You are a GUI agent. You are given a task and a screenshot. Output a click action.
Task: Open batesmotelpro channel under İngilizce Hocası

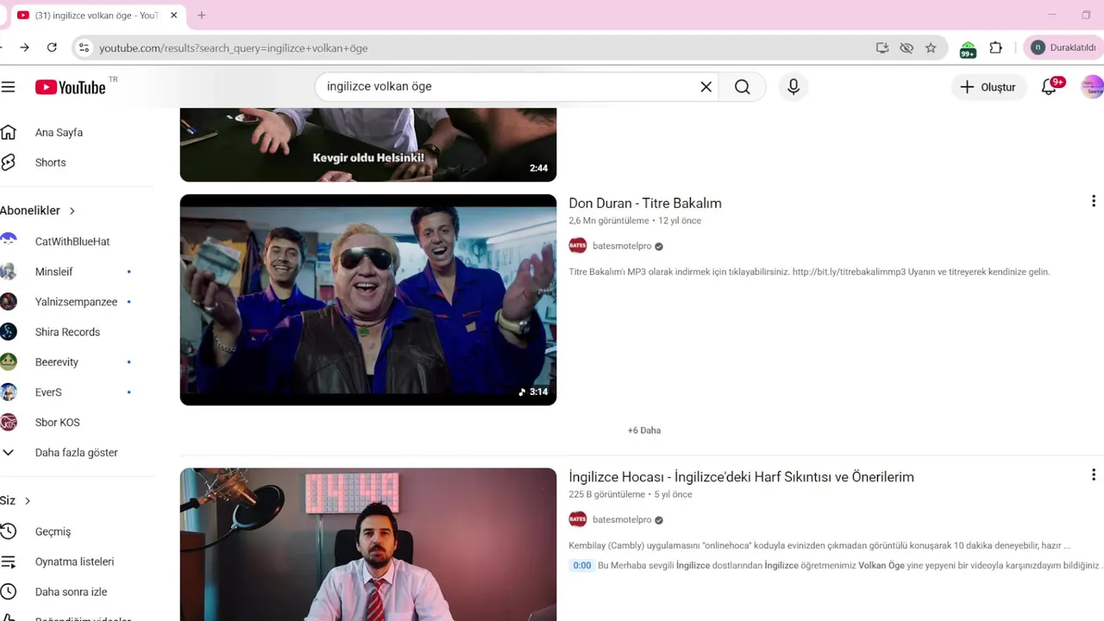coord(622,520)
